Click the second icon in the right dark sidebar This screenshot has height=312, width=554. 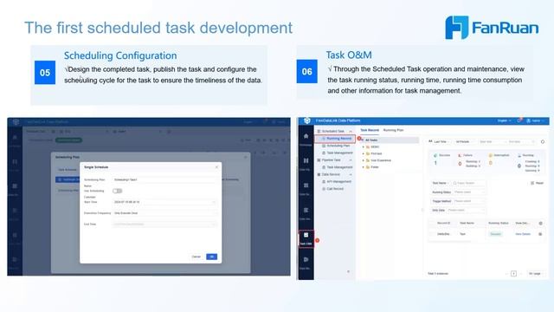point(306,161)
